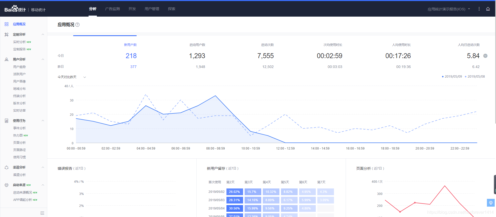This screenshot has height=217, width=496.
Task: Open 实时访客 in the sidebar
Action: [x=19, y=111]
